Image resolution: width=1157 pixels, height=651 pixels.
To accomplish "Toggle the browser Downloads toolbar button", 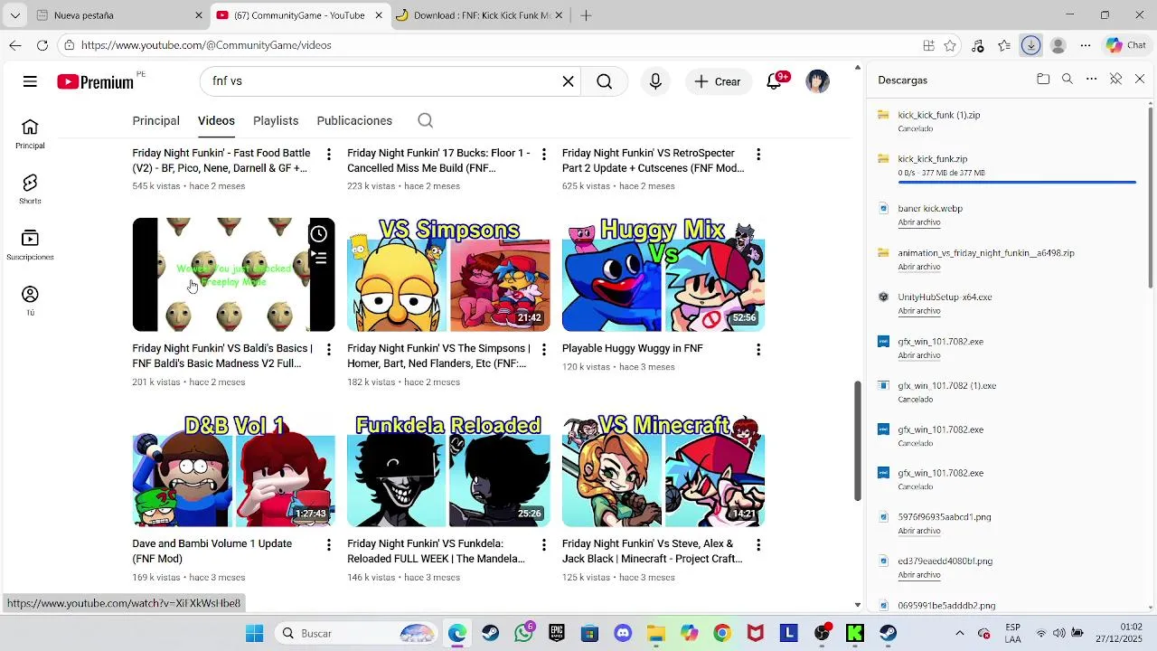I will pyautogui.click(x=1031, y=45).
